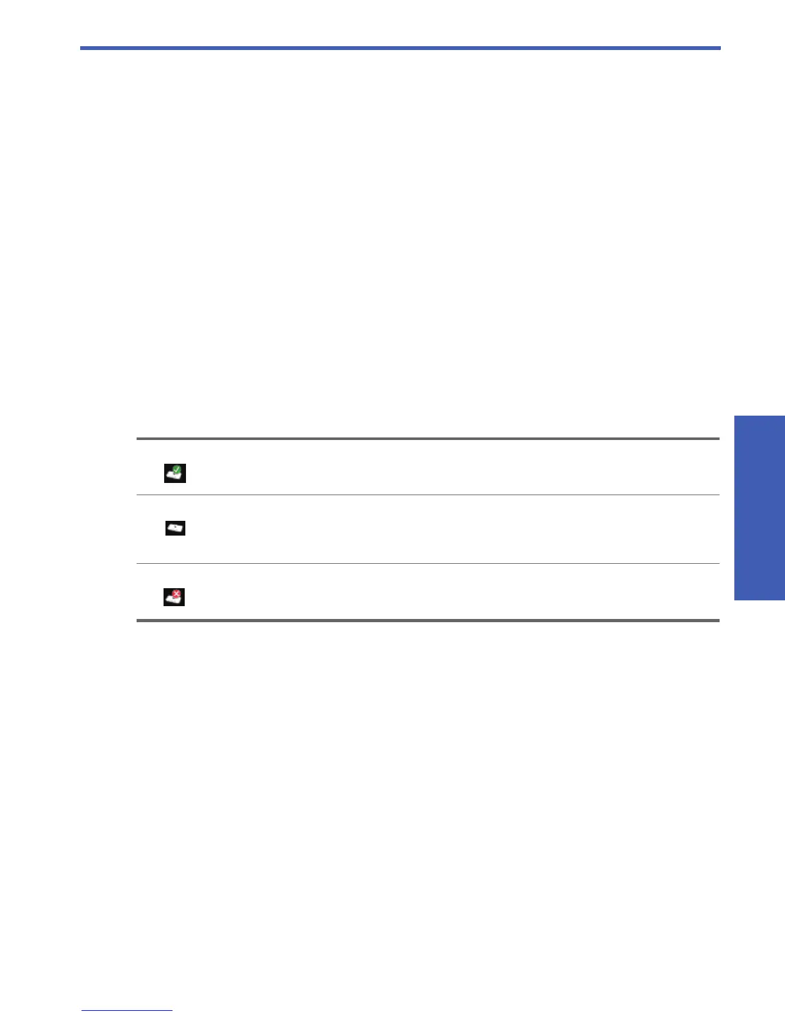The height and width of the screenshot is (1016, 785).
Task: Click the empty description cell beside plain paper icon
Action: coord(449,529)
